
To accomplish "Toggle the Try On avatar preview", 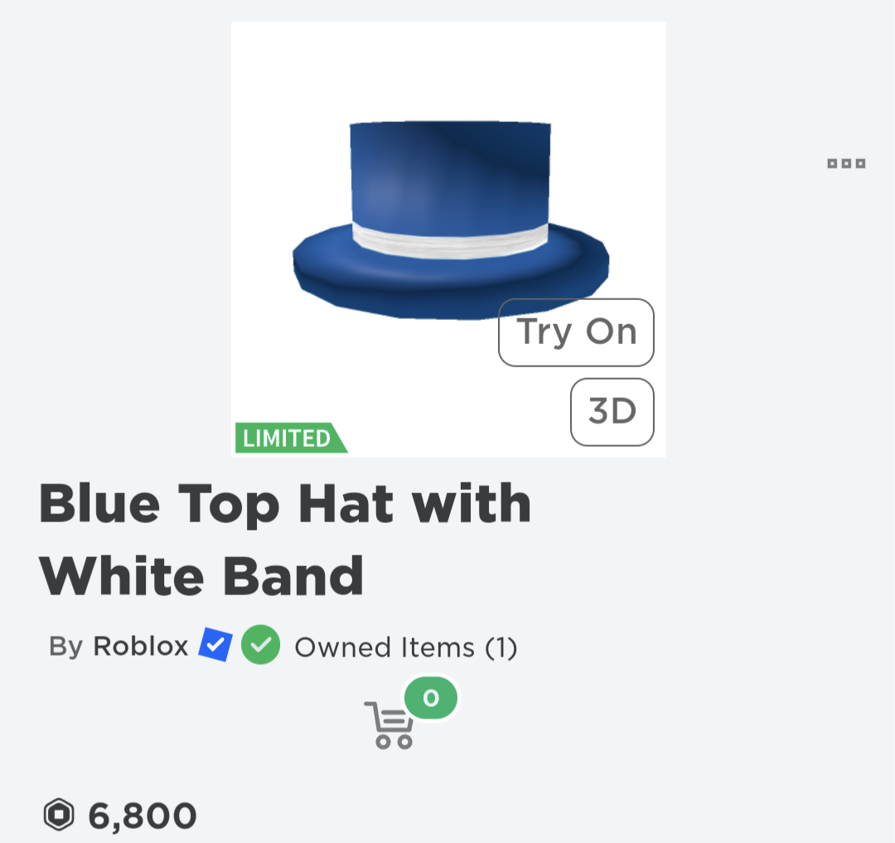I will click(x=575, y=332).
